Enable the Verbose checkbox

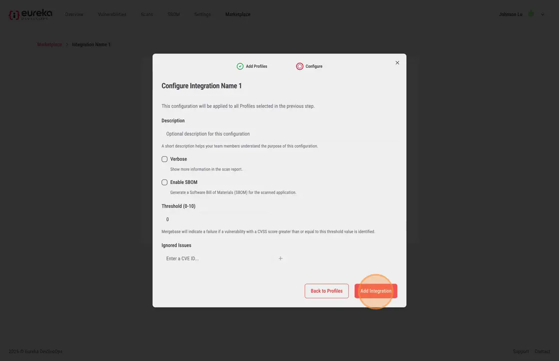(164, 159)
